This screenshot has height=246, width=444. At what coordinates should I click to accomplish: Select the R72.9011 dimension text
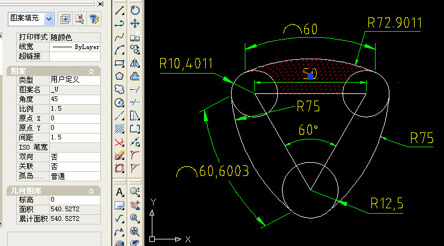pos(395,23)
